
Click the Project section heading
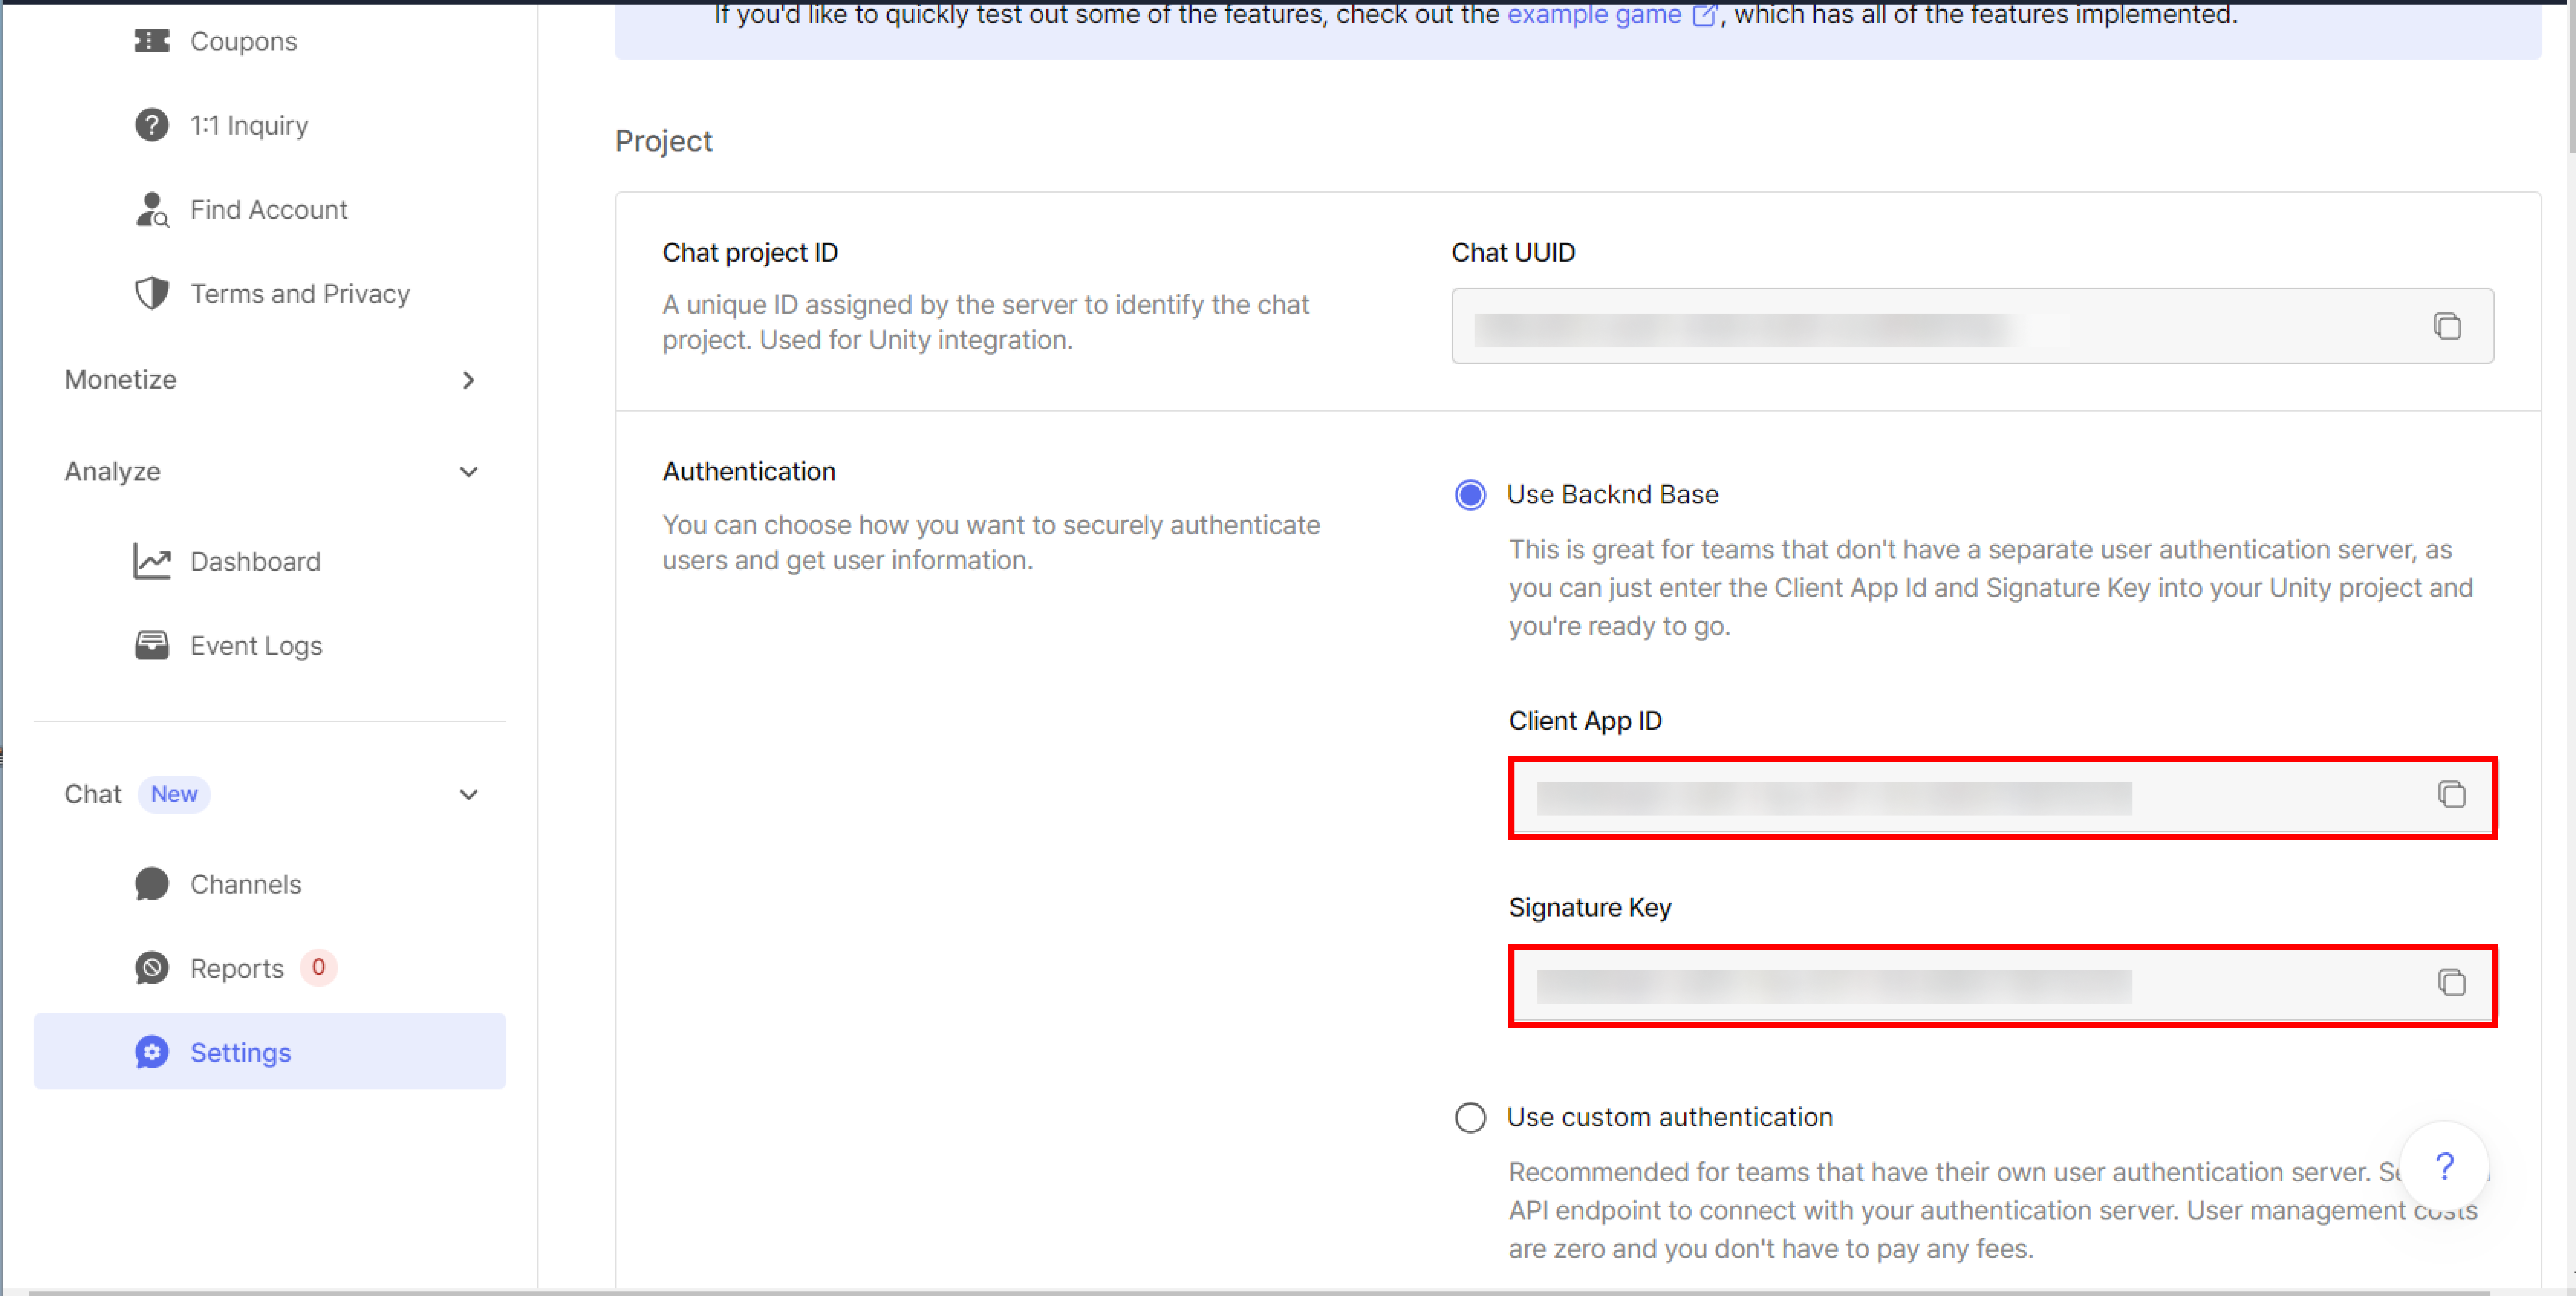663,141
